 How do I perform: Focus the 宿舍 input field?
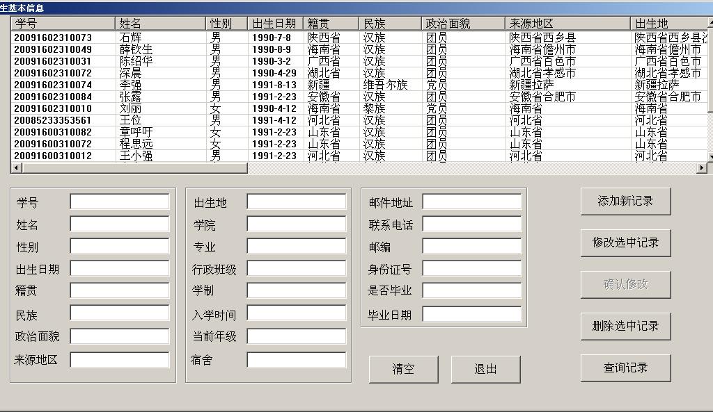click(x=297, y=360)
